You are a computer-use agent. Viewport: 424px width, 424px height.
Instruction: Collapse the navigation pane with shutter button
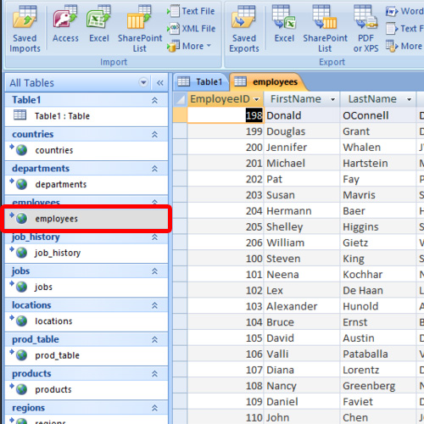click(x=160, y=82)
